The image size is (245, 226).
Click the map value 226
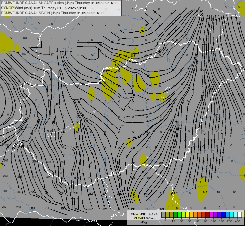click(204, 177)
